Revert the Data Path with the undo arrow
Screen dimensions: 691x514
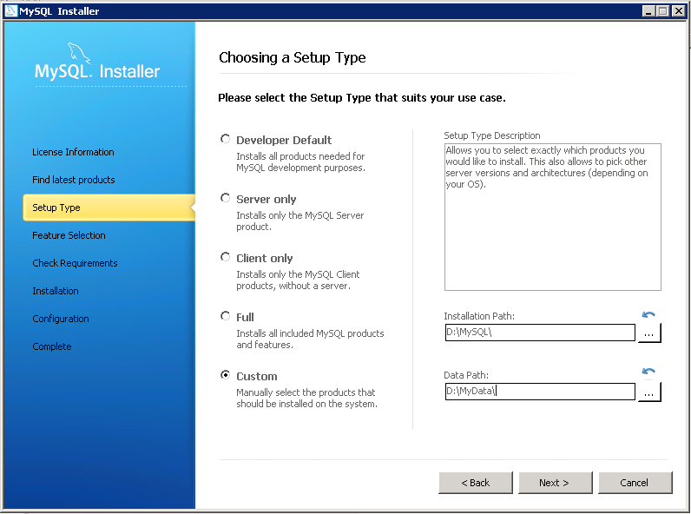point(648,371)
